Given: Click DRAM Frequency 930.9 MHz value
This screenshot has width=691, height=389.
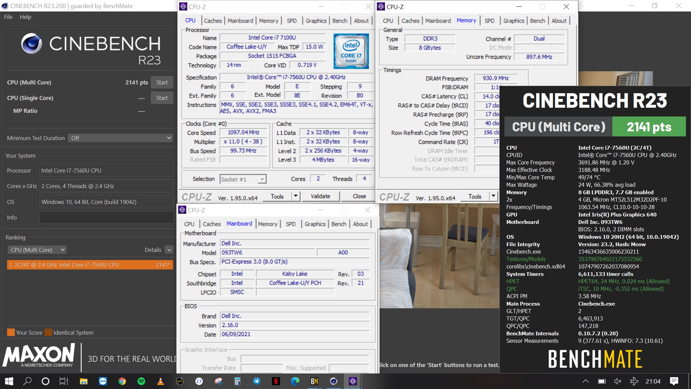Looking at the screenshot, I should point(495,78).
